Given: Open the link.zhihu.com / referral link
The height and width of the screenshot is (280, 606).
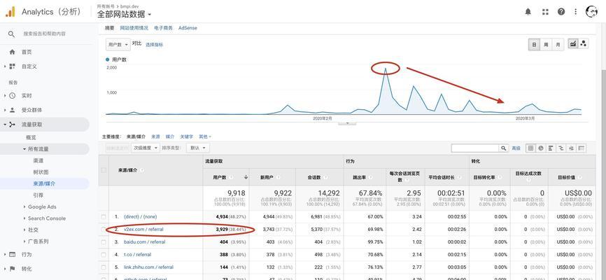Looking at the screenshot, I should coord(148,267).
